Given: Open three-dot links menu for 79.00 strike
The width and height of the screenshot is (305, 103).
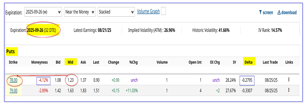Looking at the screenshot, I should pos(289,90).
